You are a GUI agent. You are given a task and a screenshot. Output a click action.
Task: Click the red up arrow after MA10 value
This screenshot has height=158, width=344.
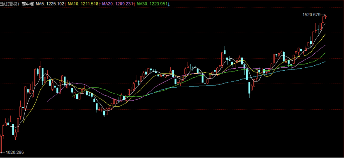(99, 4)
